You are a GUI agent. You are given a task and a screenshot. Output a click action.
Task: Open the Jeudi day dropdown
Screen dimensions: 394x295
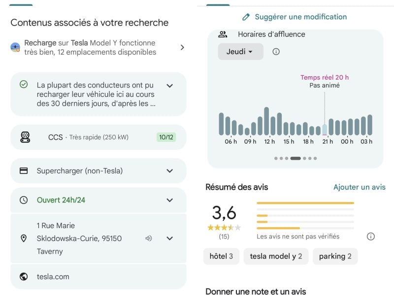[240, 52]
